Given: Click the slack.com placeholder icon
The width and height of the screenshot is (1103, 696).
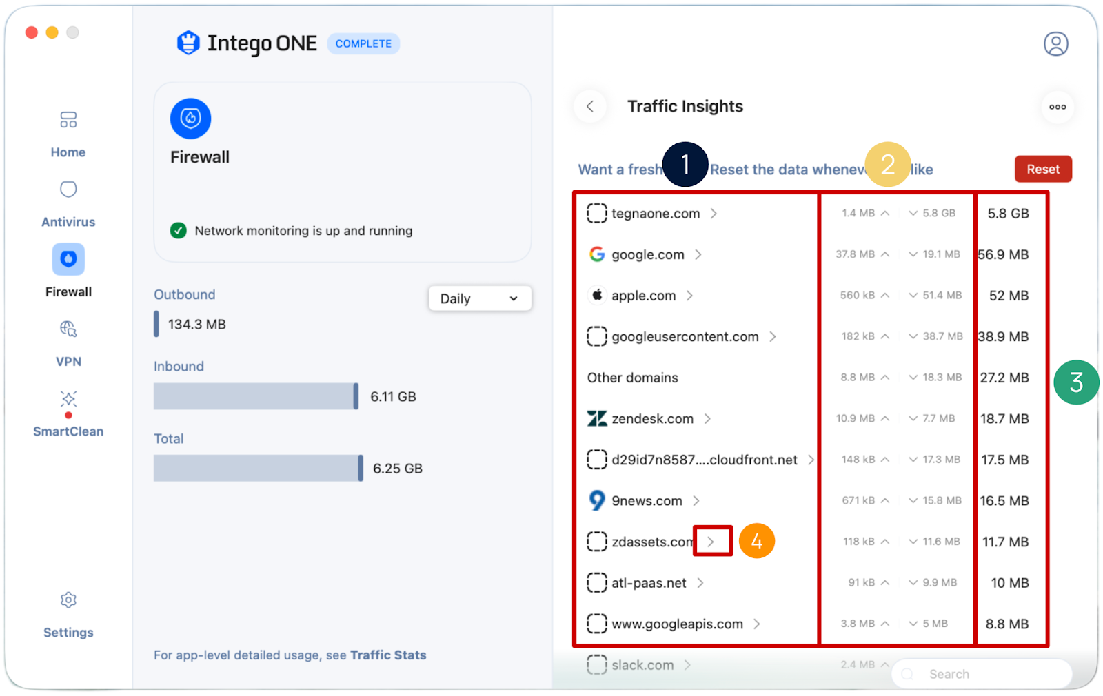Looking at the screenshot, I should [597, 664].
